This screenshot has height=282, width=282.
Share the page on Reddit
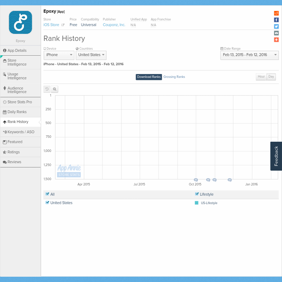(276, 13)
